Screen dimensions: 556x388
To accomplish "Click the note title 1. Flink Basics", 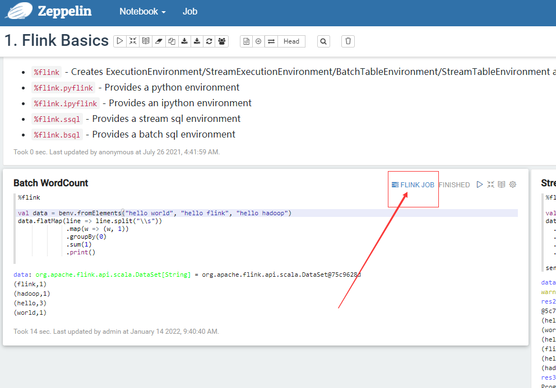I will (57, 40).
